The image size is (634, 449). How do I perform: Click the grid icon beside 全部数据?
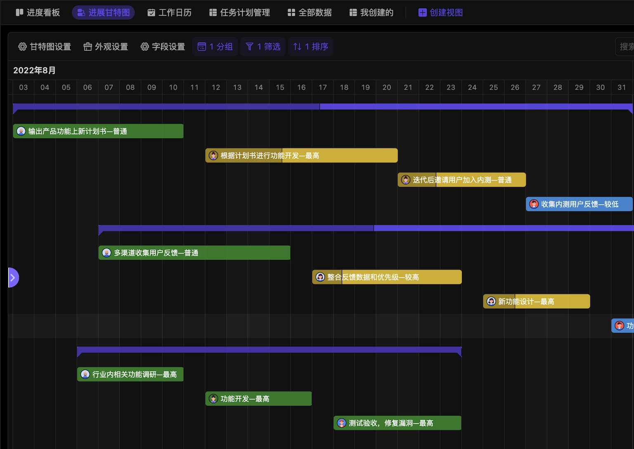tap(291, 12)
